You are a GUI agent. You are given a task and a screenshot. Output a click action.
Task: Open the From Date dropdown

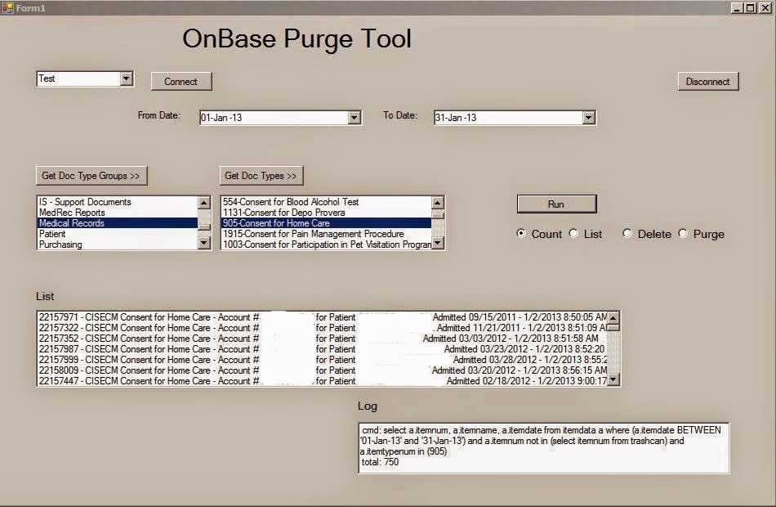tap(353, 117)
